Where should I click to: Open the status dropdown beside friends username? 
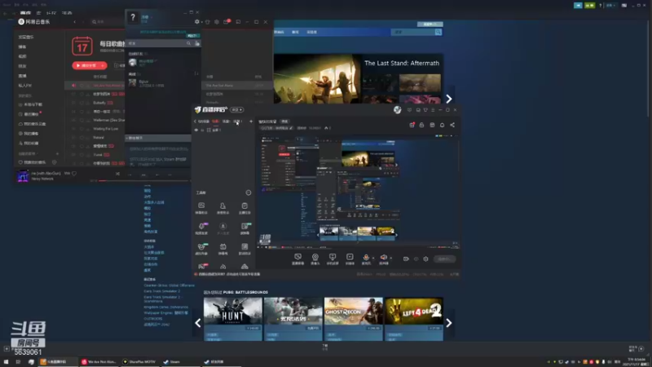pos(152,17)
